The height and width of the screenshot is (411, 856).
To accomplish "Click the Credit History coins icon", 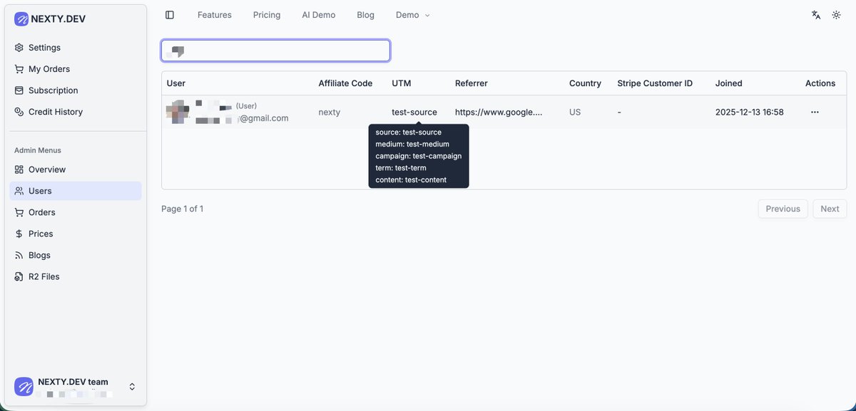I will [x=18, y=111].
